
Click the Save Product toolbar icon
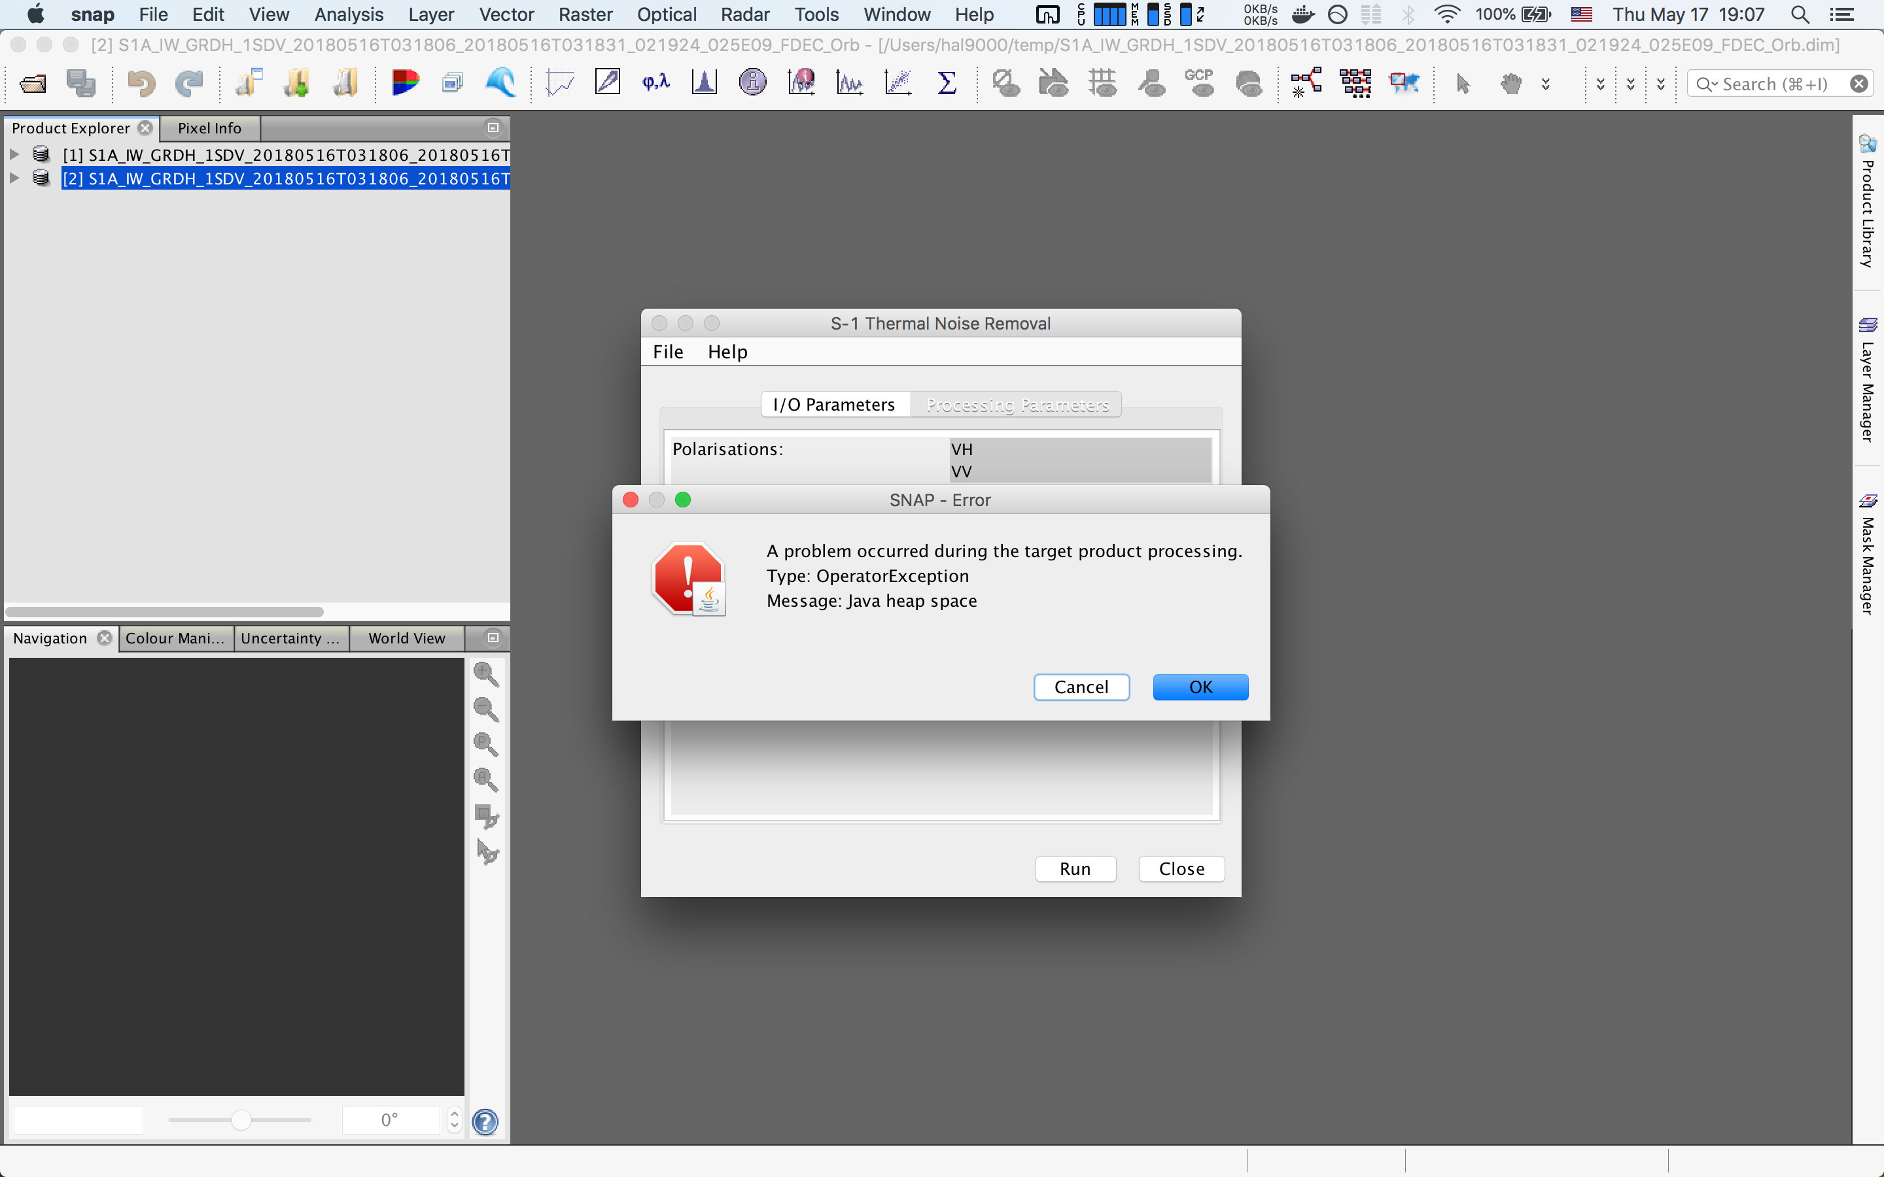[x=81, y=82]
